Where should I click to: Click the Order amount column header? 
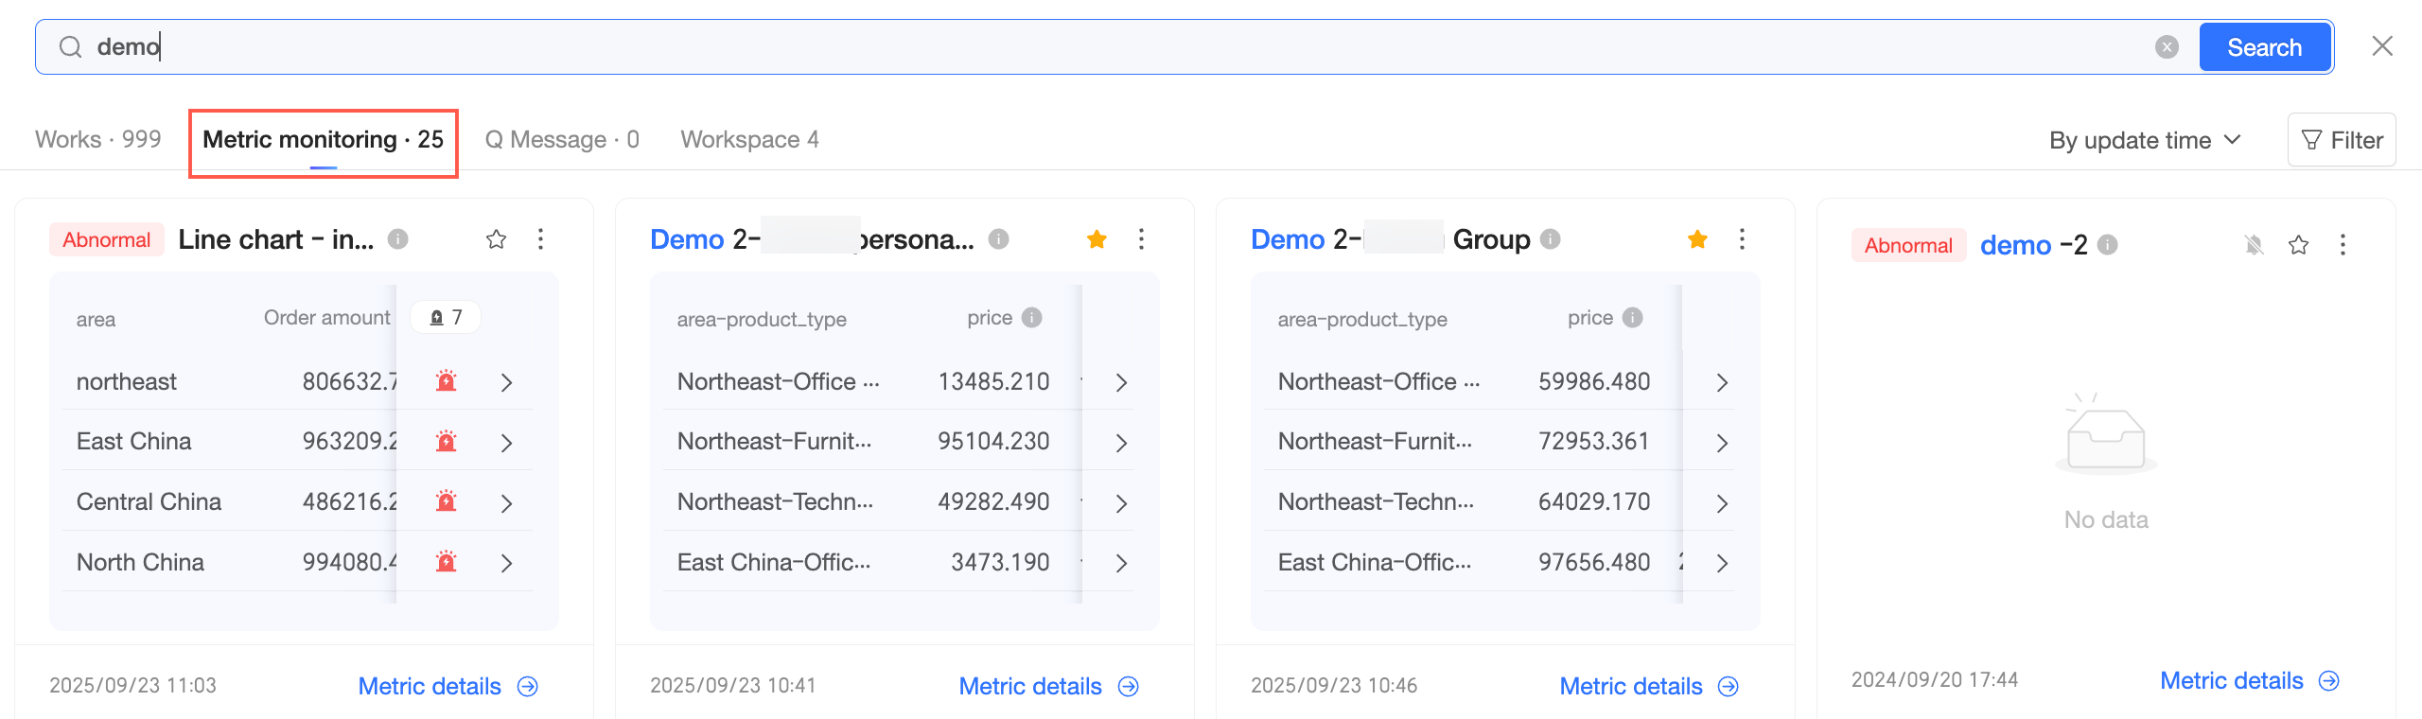(326, 318)
